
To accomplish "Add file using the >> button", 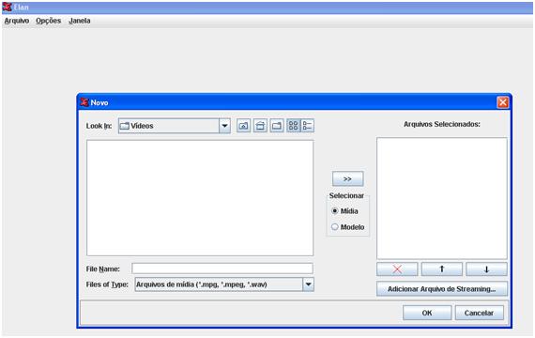I will point(347,179).
